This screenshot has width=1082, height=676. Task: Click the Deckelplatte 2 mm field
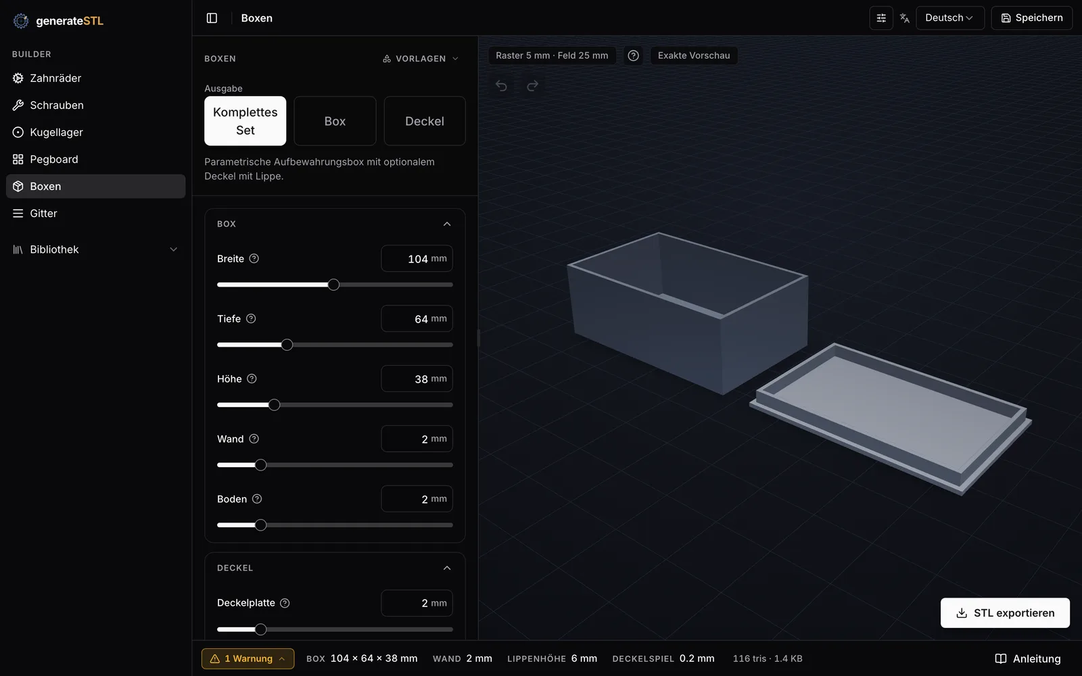point(417,604)
